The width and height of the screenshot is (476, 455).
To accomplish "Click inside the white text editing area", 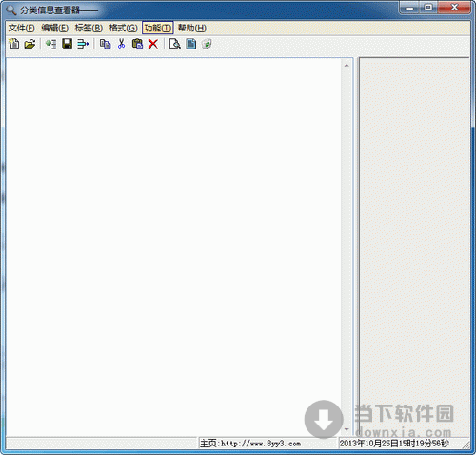I will [x=173, y=247].
